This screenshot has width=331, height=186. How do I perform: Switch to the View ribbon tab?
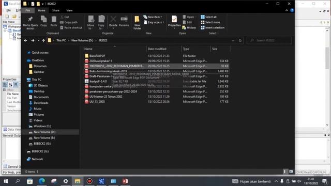pyautogui.click(x=69, y=10)
